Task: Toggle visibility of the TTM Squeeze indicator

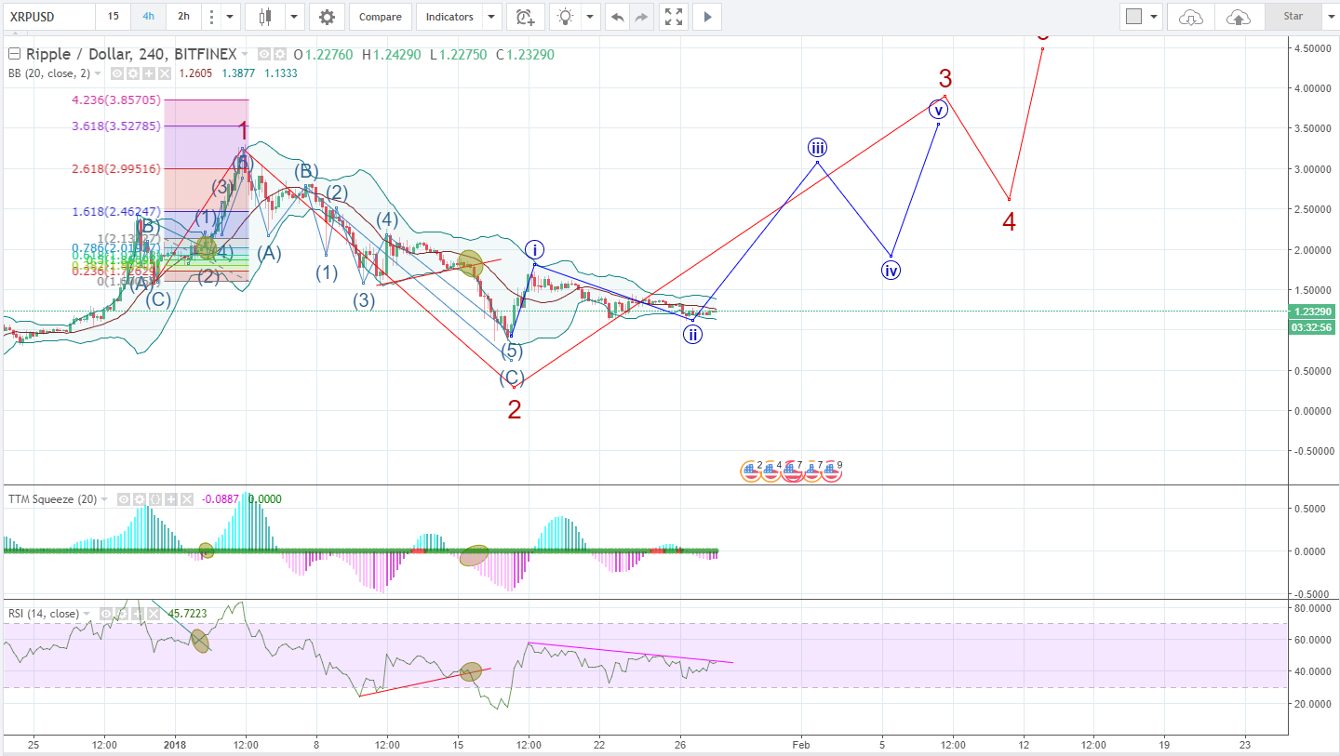Action: pyautogui.click(x=124, y=499)
